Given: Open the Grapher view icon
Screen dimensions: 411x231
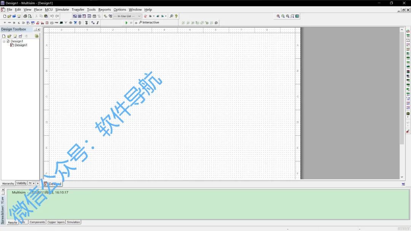Looking at the screenshot, I should 89,16.
